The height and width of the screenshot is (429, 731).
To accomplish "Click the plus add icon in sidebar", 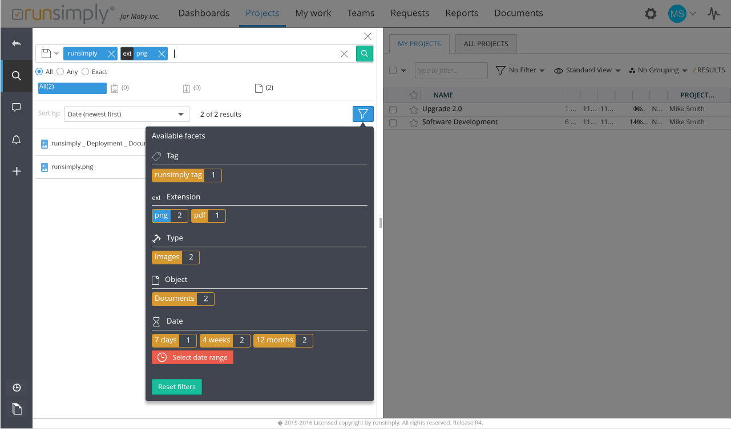I will coord(17,171).
